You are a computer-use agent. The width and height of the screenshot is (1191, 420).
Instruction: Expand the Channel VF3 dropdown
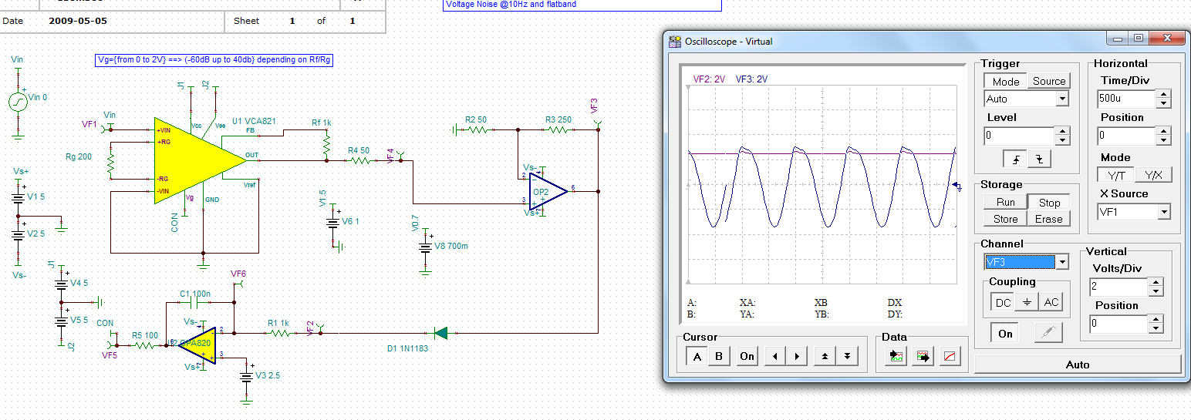coord(1061,262)
